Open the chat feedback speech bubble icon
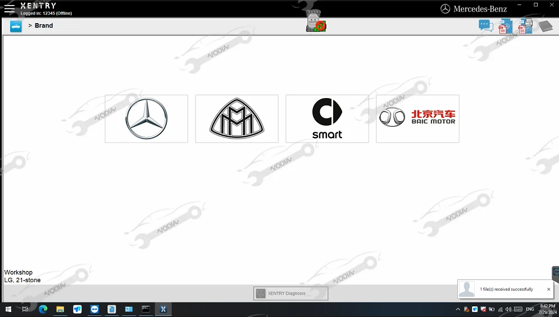Image resolution: width=559 pixels, height=317 pixels. (485, 26)
